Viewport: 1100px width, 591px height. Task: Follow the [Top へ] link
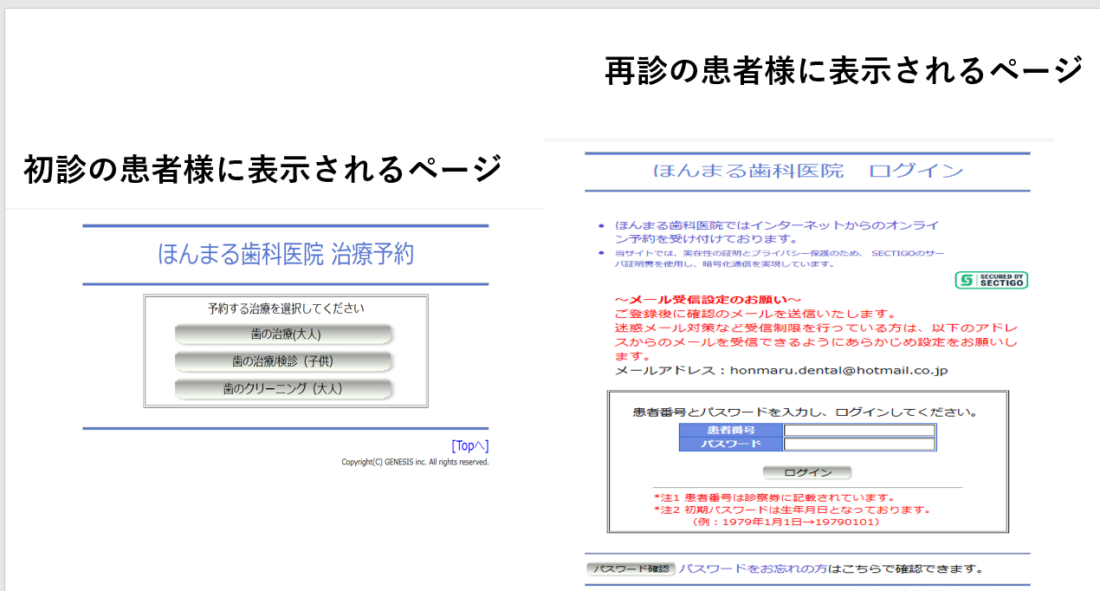[469, 445]
